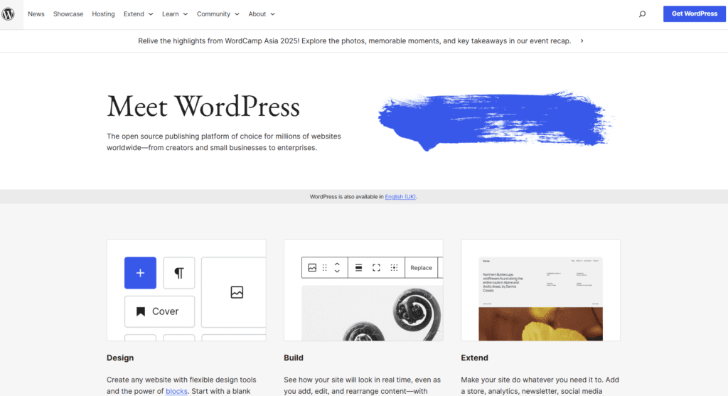Open the Community menu label
The height and width of the screenshot is (396, 728).
(213, 14)
